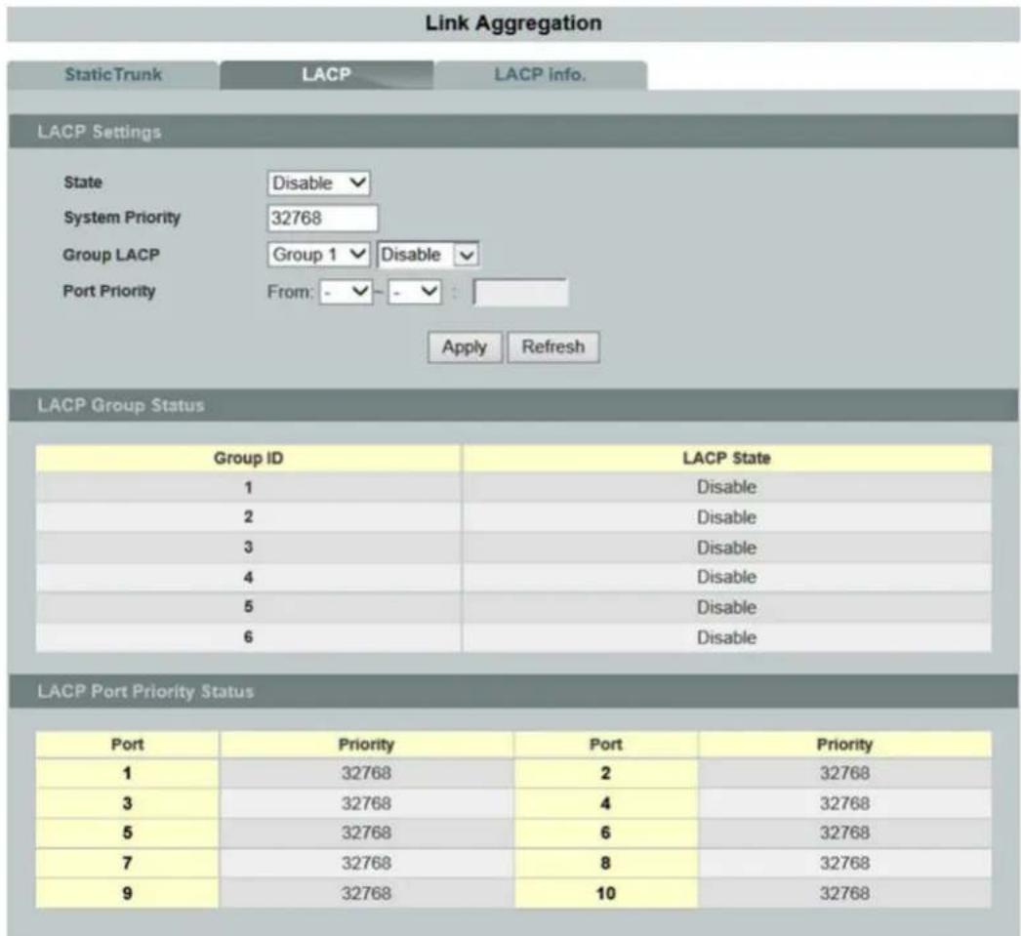Select Group ID 3 cell
The image size is (1021, 936).
pos(248,548)
